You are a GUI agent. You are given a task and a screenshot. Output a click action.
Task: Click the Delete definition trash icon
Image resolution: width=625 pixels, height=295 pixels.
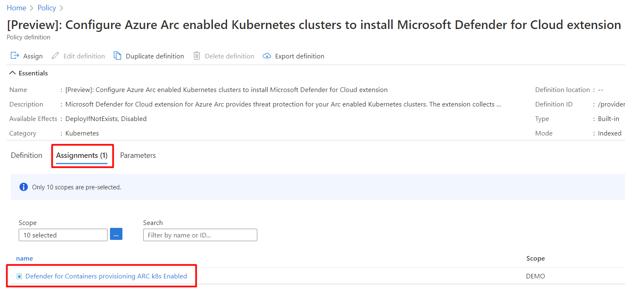(x=197, y=56)
